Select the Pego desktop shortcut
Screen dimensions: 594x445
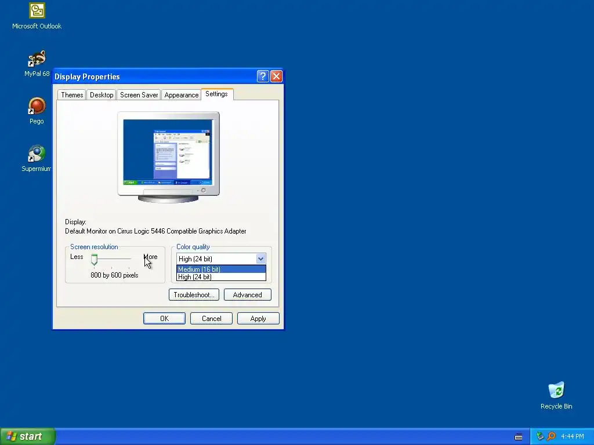37,111
